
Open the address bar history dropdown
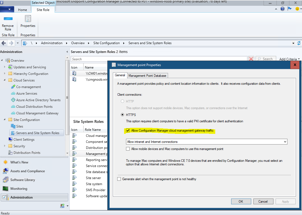click(293, 43)
